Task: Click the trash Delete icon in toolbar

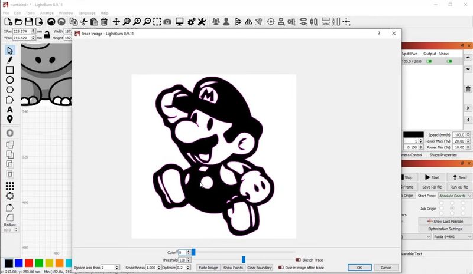Action: (x=104, y=22)
